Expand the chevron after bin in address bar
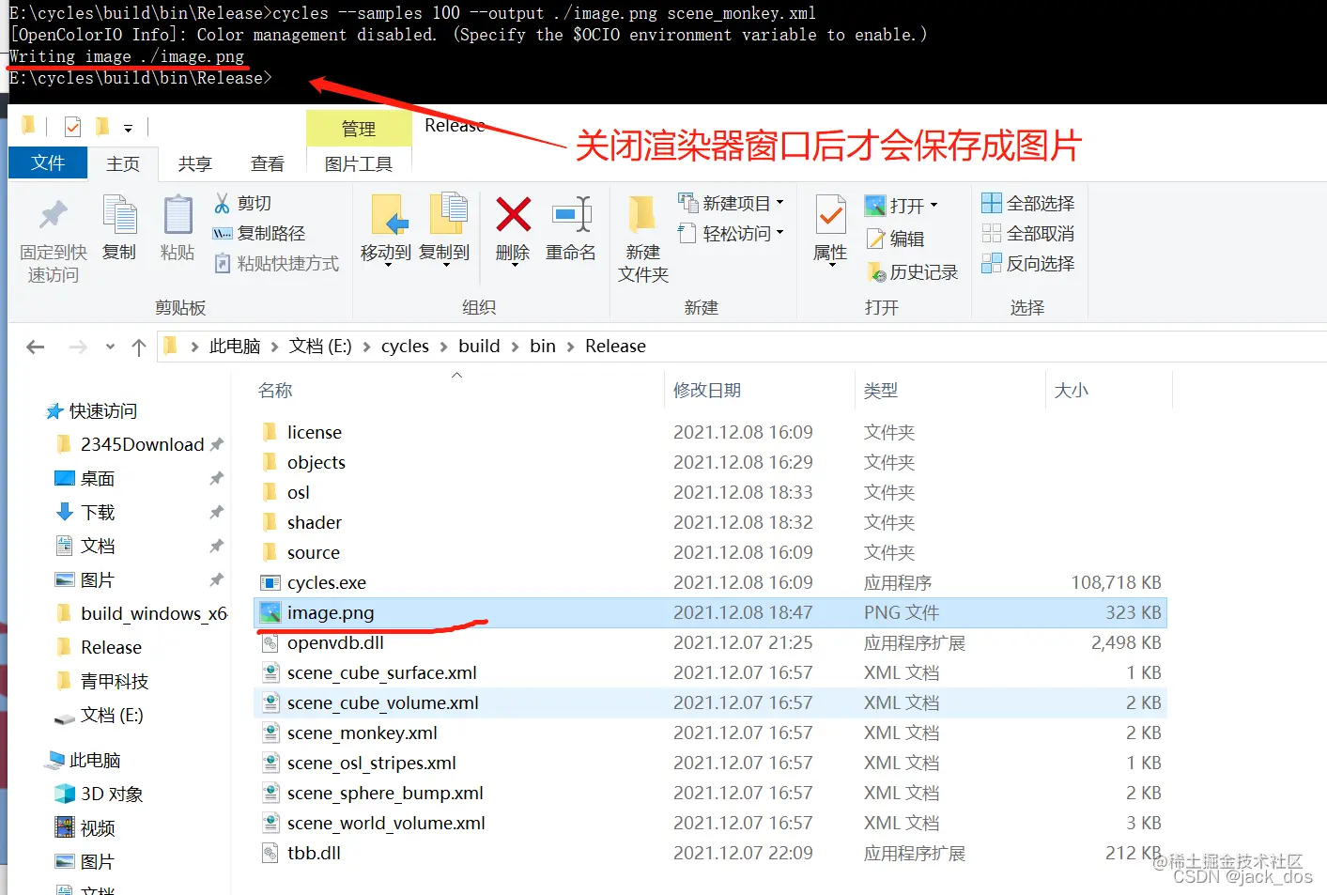This screenshot has height=895, width=1327. point(570,347)
